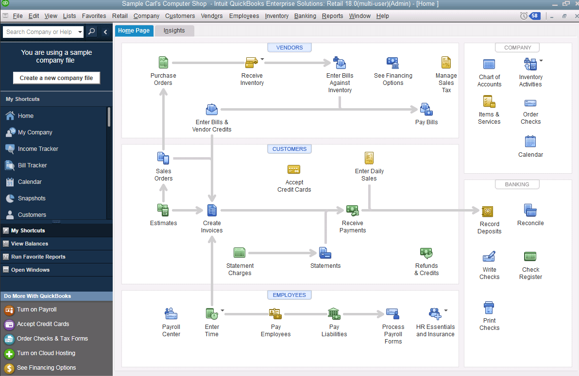Open the File menu

coord(17,16)
